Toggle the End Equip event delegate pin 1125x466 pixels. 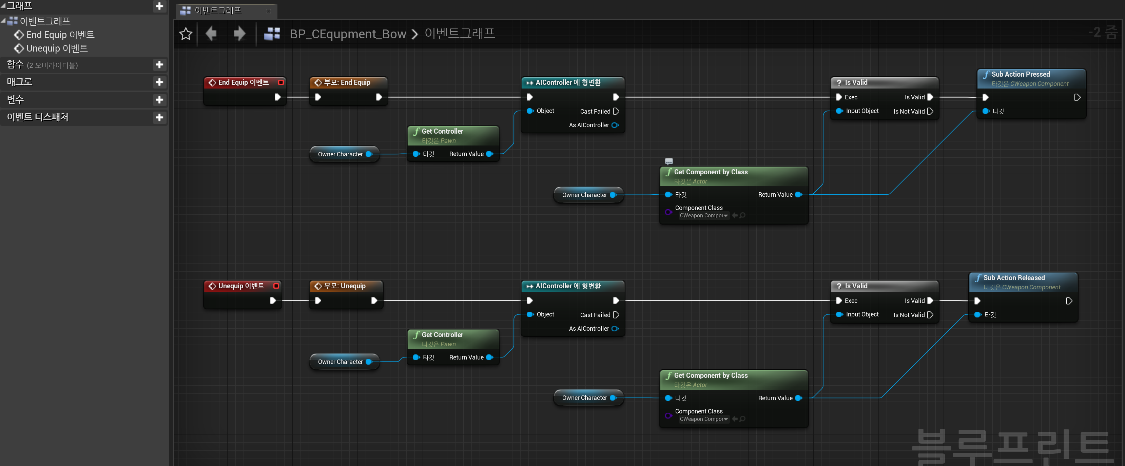pos(281,82)
